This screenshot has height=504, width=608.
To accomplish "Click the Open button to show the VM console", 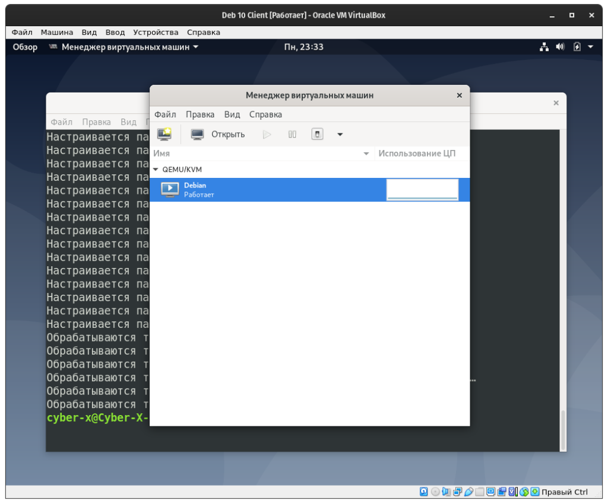I will [218, 134].
